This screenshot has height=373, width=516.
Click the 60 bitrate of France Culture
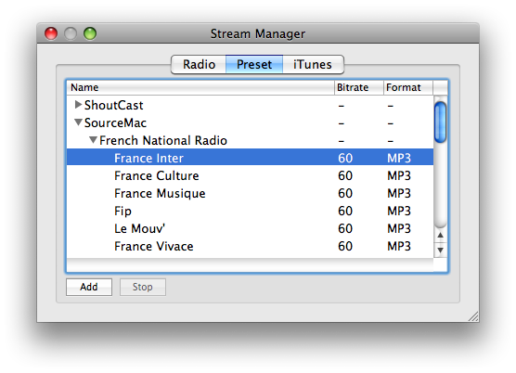(x=345, y=175)
